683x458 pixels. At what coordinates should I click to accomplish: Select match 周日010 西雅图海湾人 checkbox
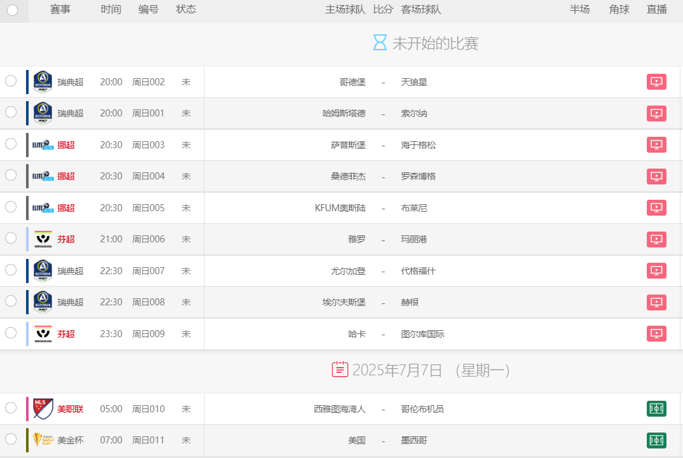pyautogui.click(x=11, y=408)
